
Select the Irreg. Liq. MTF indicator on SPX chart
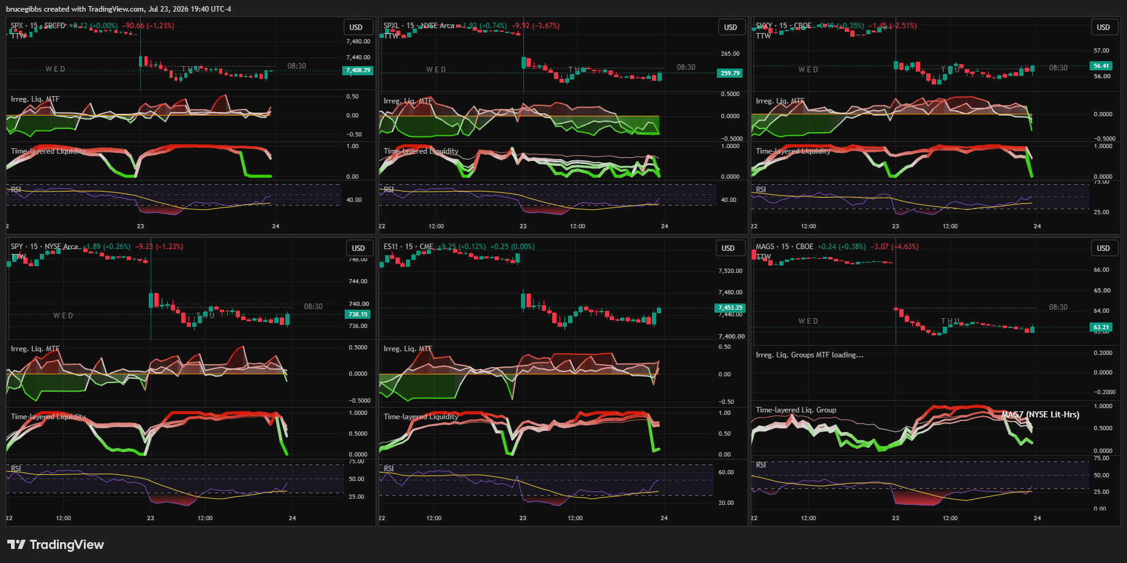coord(35,99)
